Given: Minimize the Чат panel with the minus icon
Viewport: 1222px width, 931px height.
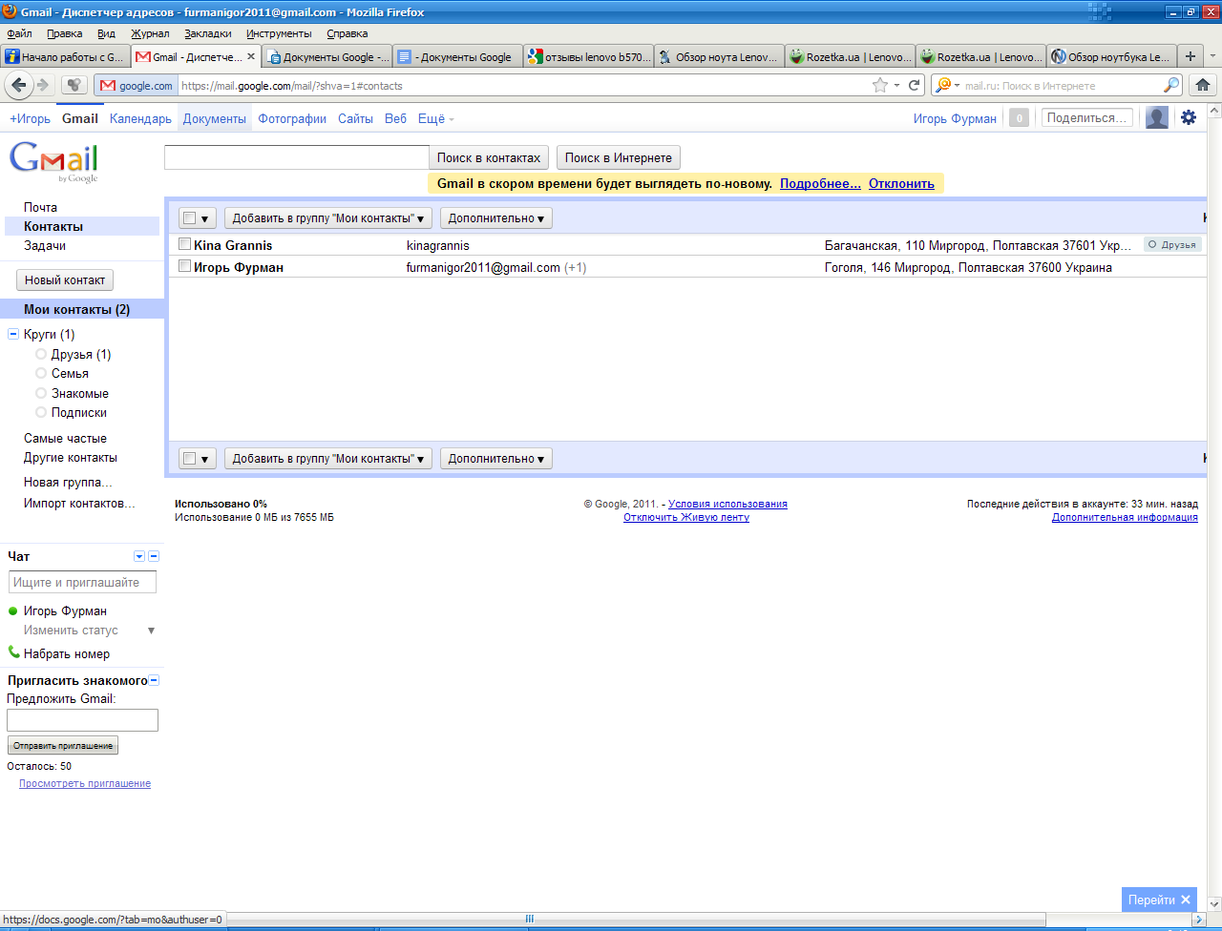Looking at the screenshot, I should [x=154, y=556].
